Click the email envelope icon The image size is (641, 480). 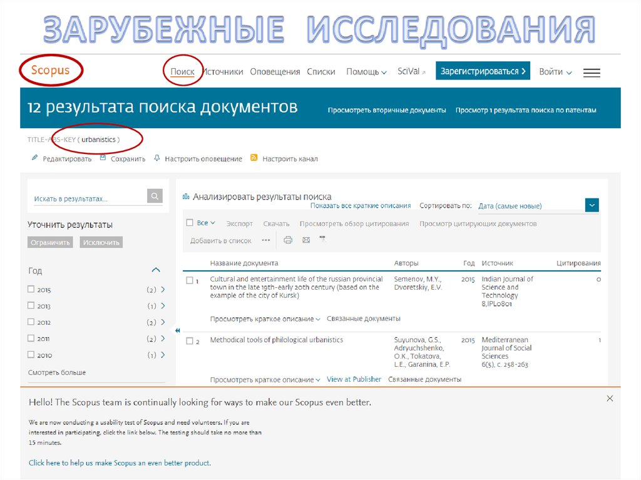coord(306,240)
